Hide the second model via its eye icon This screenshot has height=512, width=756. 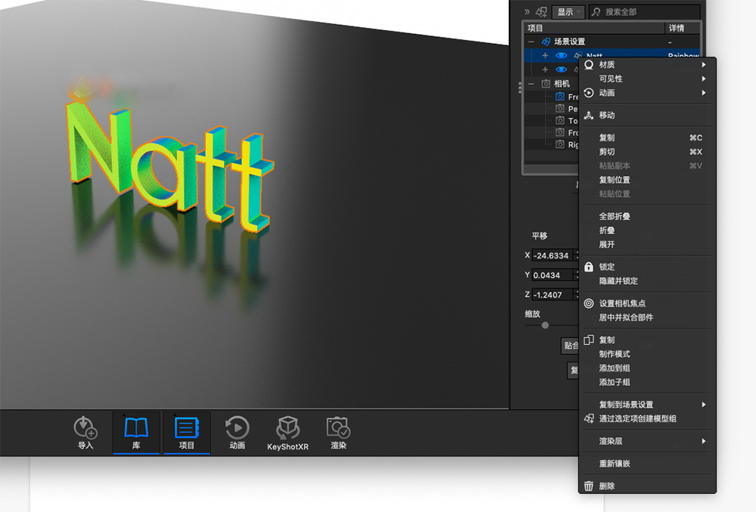[x=561, y=69]
